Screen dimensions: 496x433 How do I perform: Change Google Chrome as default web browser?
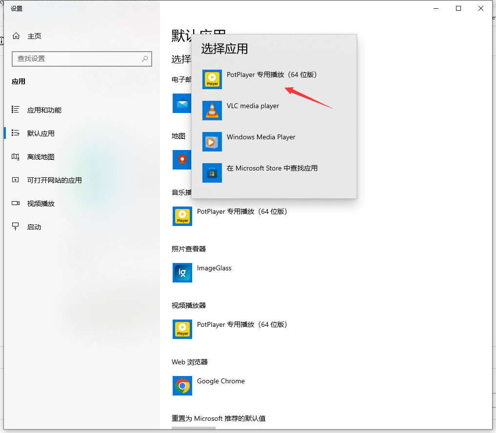209,386
